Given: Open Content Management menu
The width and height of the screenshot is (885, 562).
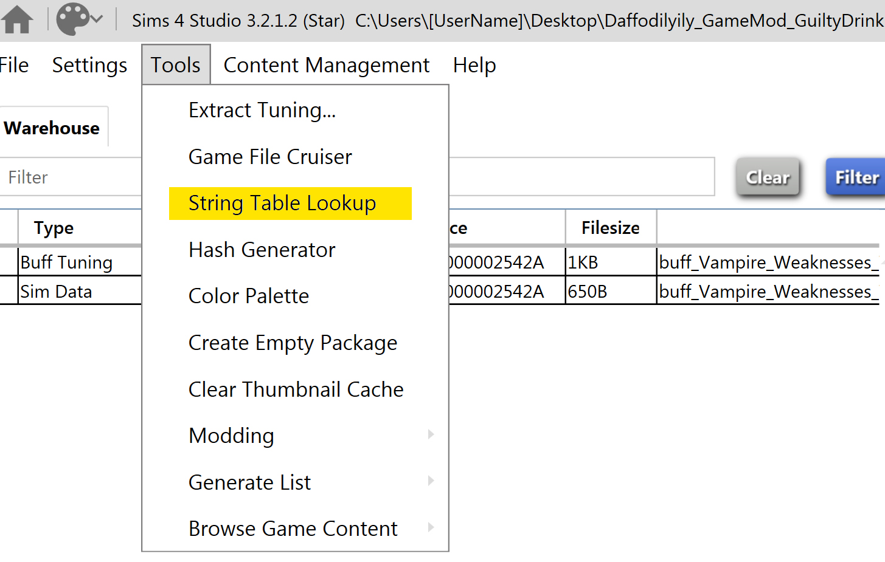Looking at the screenshot, I should [327, 65].
